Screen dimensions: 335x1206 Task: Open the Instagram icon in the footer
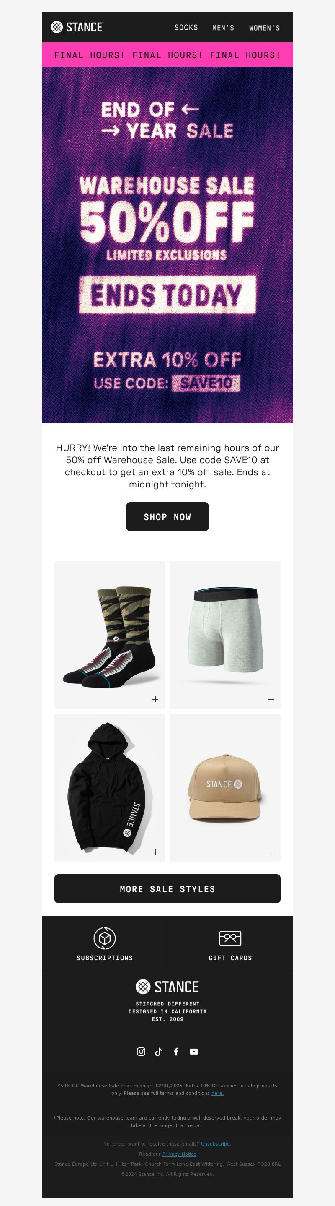click(141, 1051)
